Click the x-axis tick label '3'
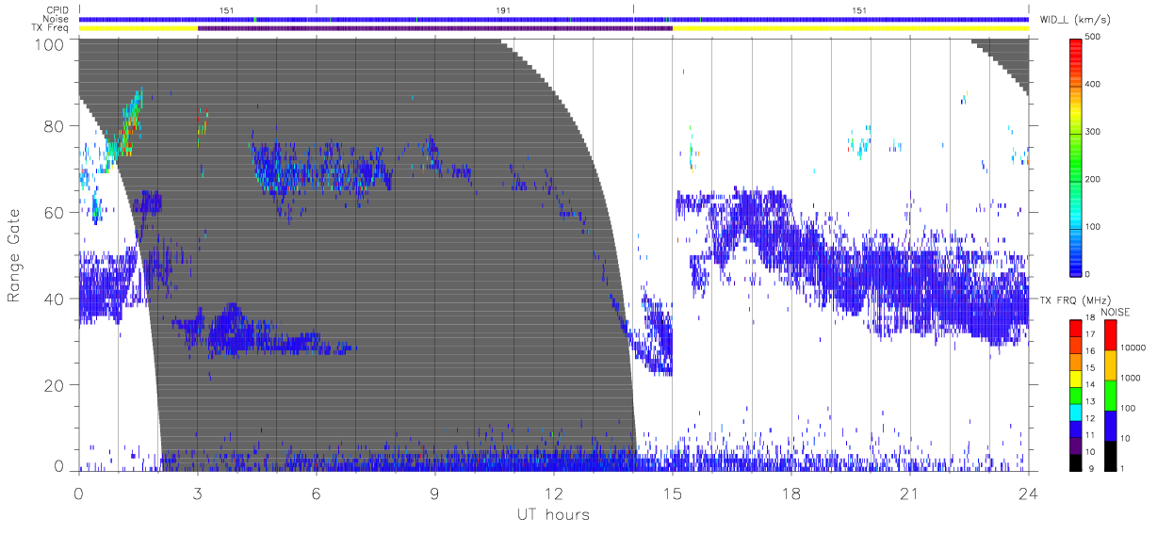This screenshot has width=1157, height=534. point(198,494)
